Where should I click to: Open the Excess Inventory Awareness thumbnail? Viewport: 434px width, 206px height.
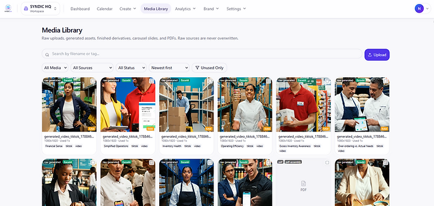tap(303, 105)
